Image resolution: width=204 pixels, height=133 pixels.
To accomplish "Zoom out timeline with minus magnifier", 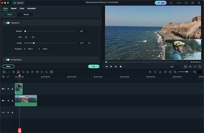I will (x=175, y=72).
